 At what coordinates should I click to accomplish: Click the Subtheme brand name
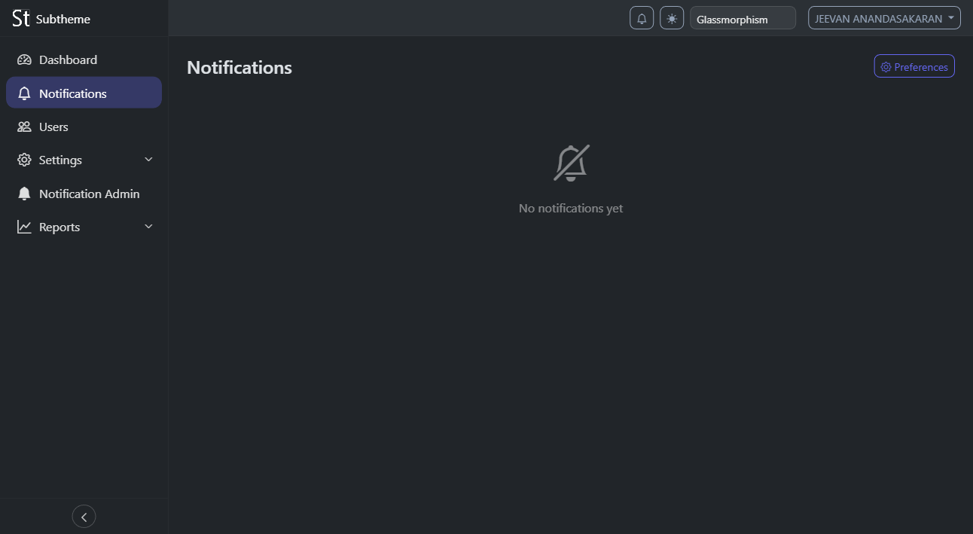tap(63, 19)
